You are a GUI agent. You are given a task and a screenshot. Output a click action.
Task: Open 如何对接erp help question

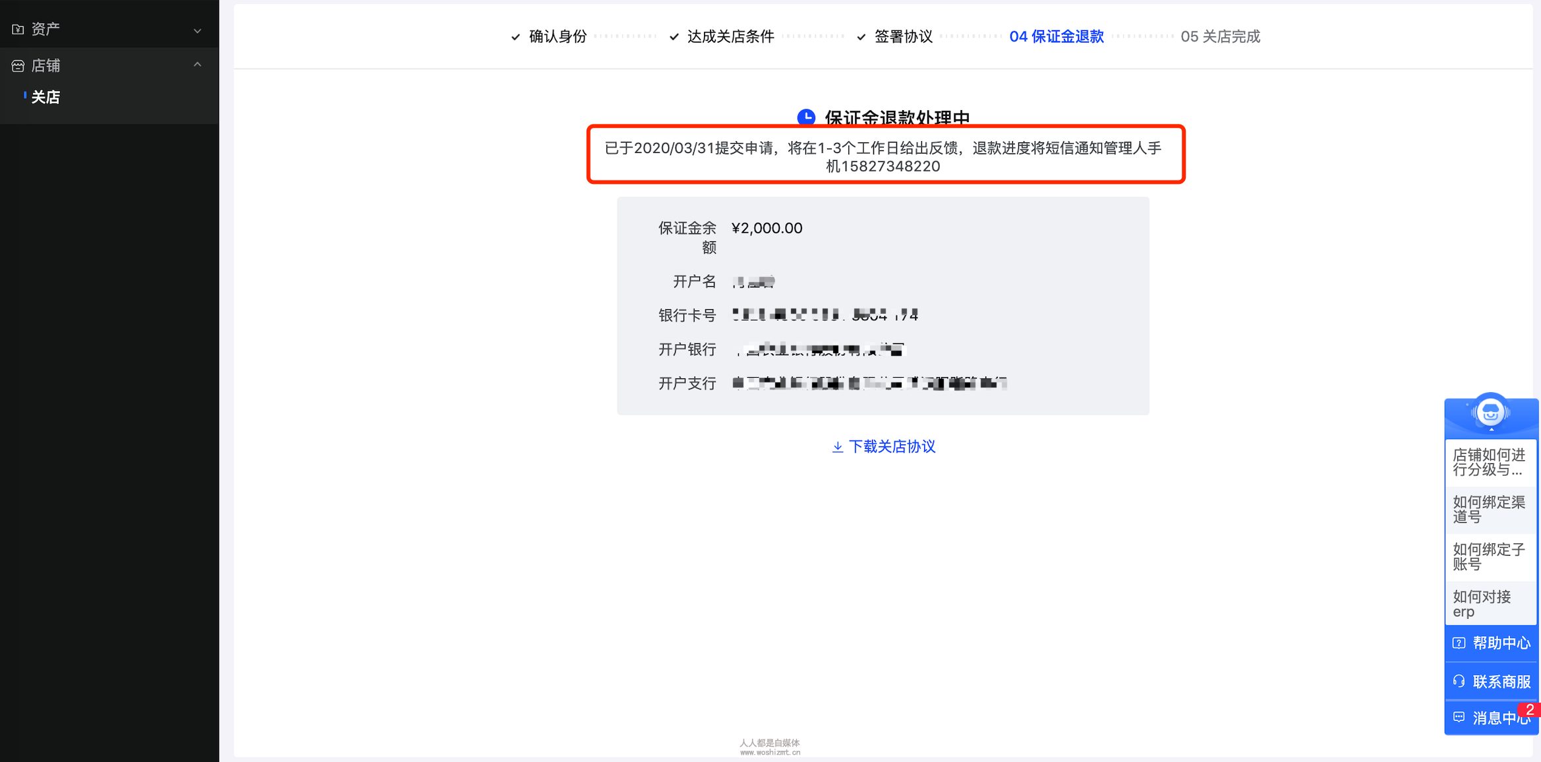1482,604
